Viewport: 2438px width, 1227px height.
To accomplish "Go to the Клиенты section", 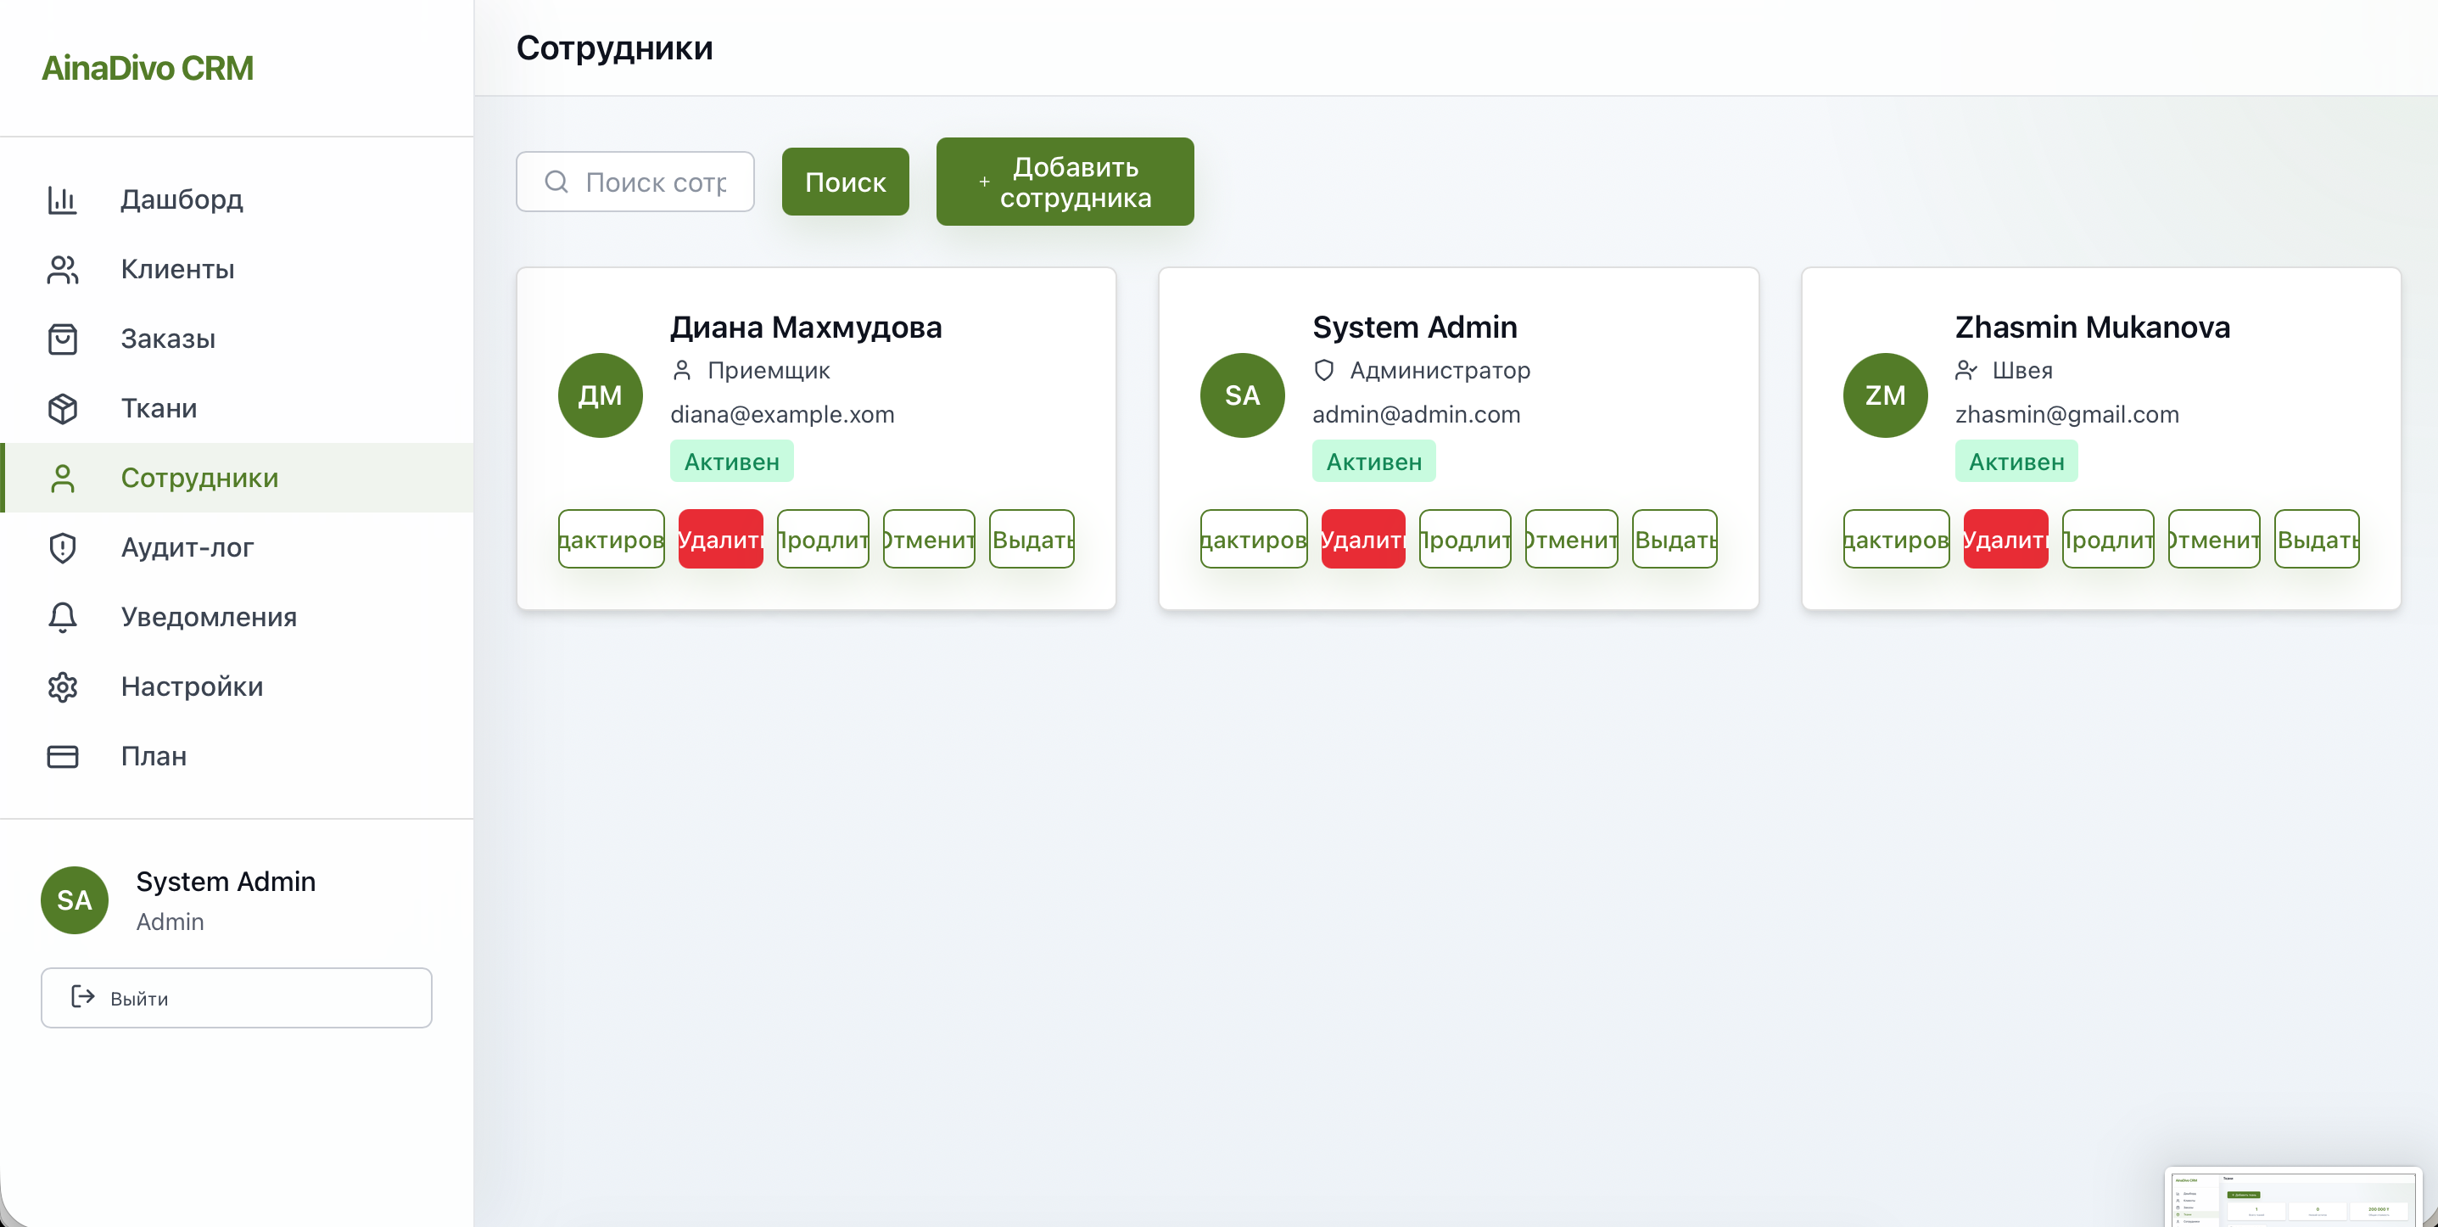I will 237,270.
